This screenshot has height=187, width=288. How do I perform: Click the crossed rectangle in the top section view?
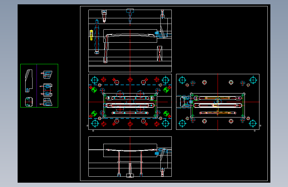click(159, 54)
